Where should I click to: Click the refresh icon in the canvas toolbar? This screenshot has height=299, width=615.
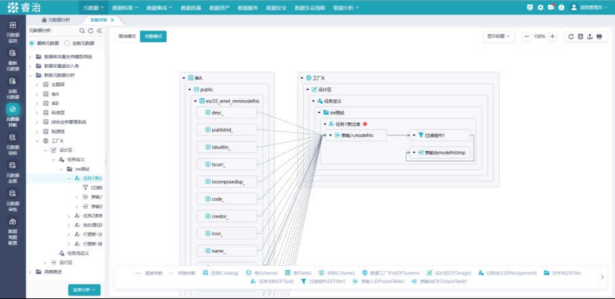pos(571,37)
